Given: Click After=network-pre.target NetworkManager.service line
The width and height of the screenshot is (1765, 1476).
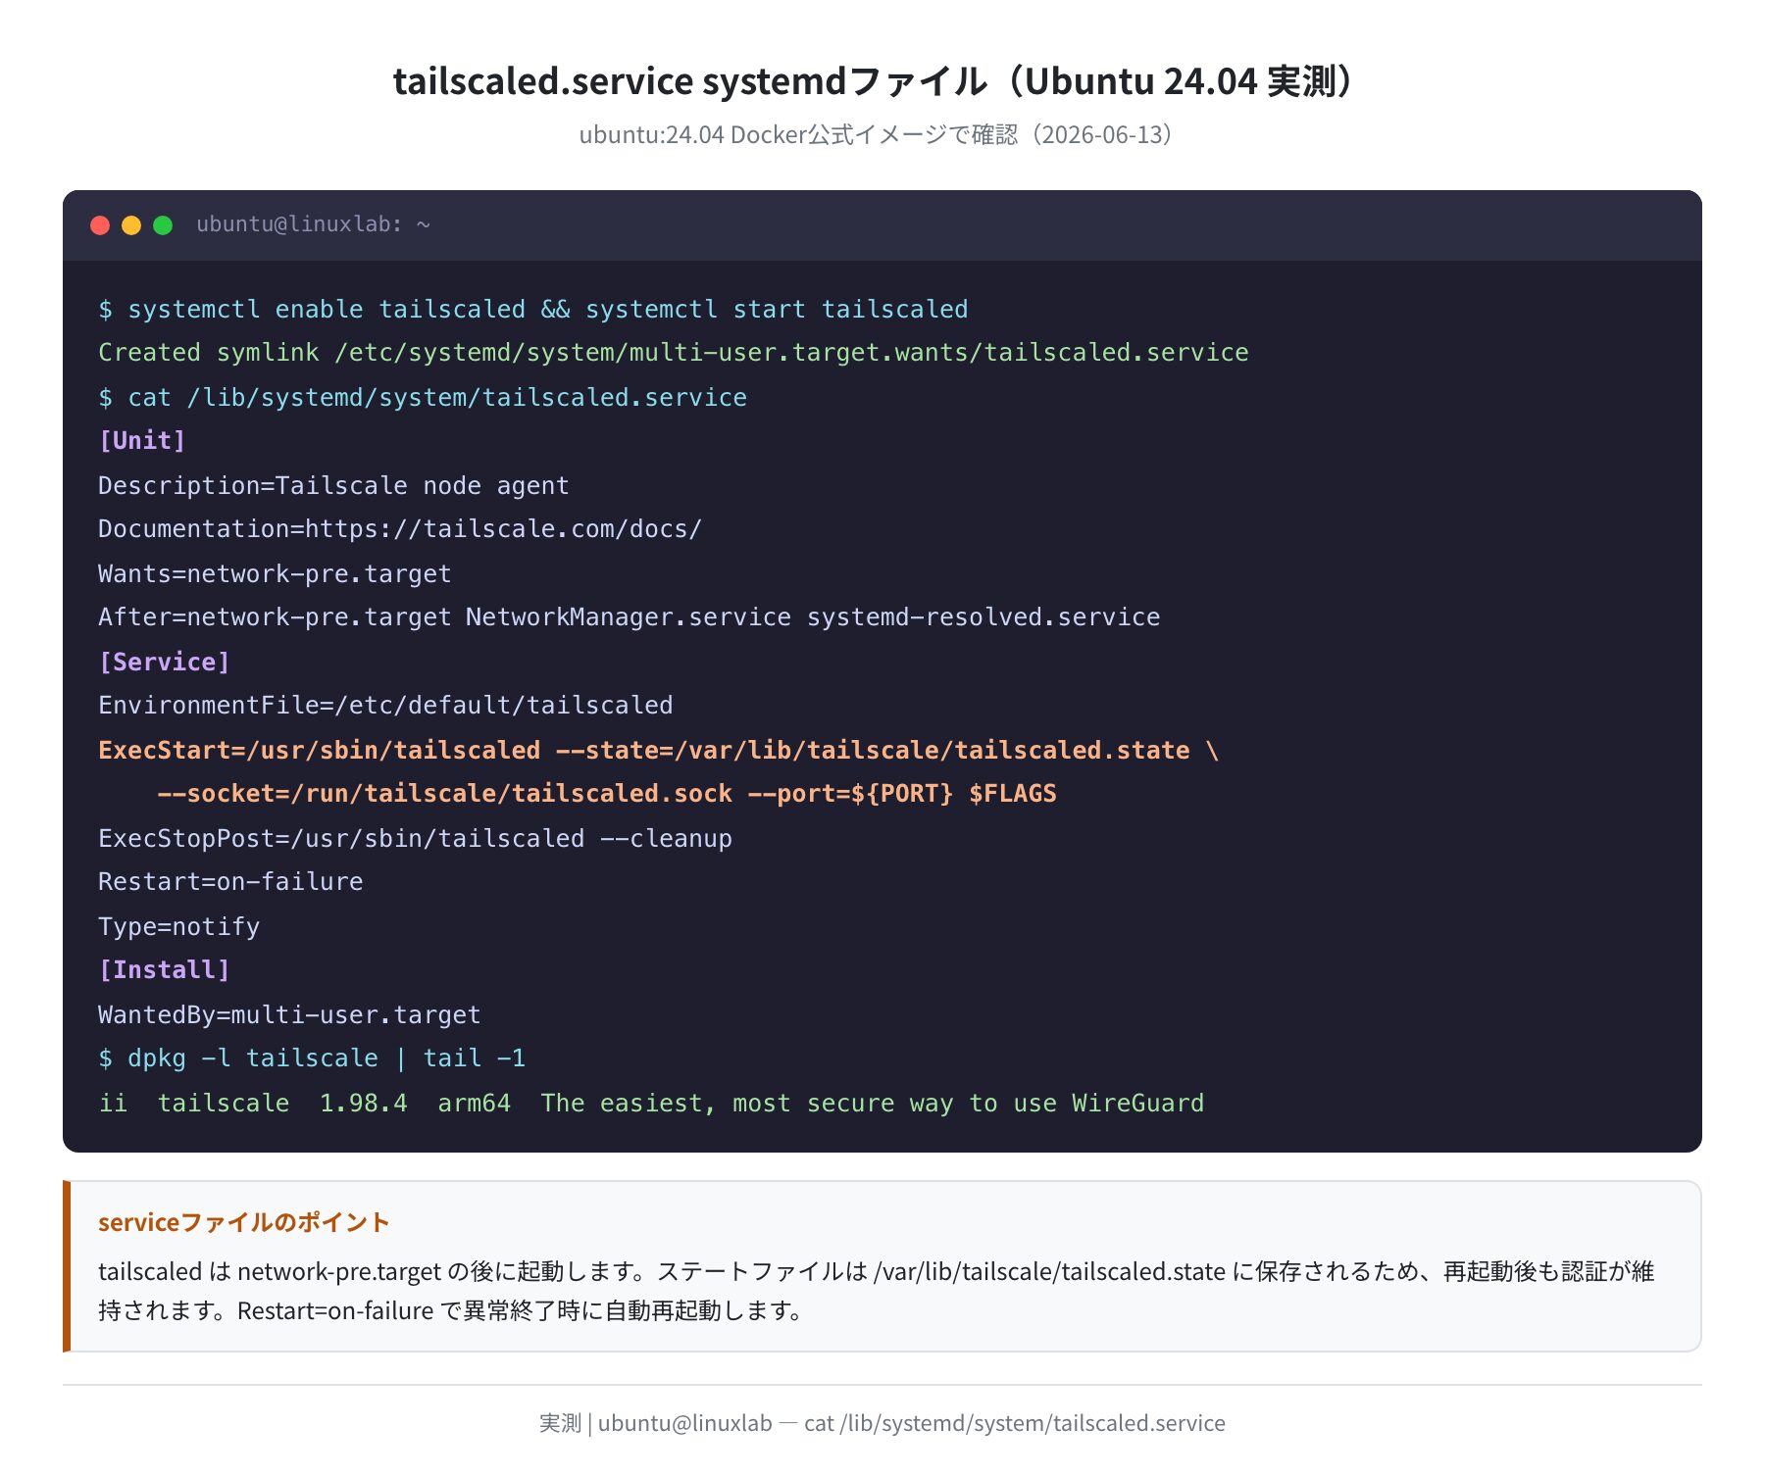Looking at the screenshot, I should [629, 617].
